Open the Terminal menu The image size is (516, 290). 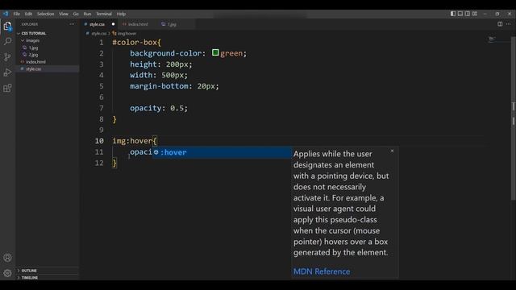[x=104, y=14]
